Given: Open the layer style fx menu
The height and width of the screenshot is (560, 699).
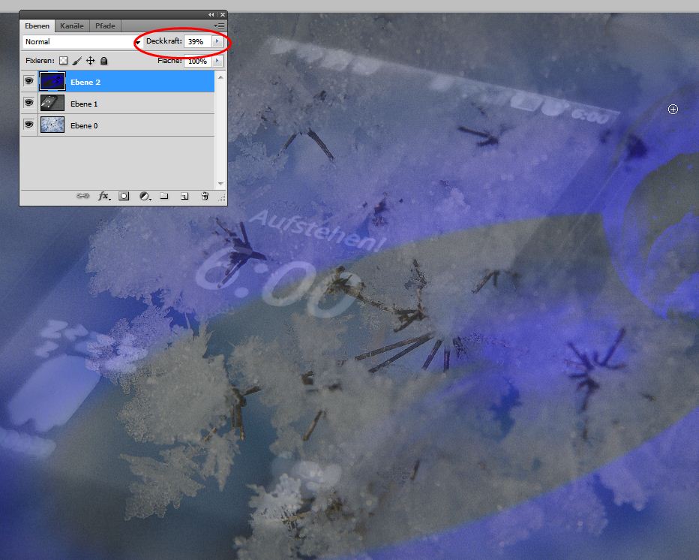Looking at the screenshot, I should point(103,196).
